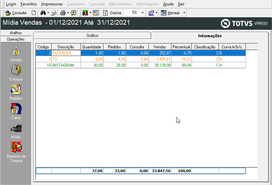Click the legend list icon

pyautogui.click(x=96, y=13)
